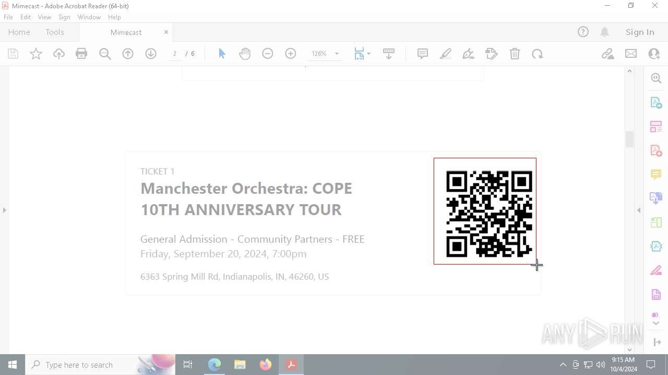This screenshot has width=668, height=375.
Task: Click the page number input field
Action: [175, 54]
